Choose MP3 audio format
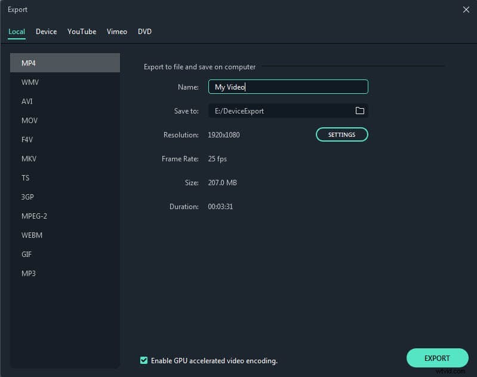 point(64,274)
